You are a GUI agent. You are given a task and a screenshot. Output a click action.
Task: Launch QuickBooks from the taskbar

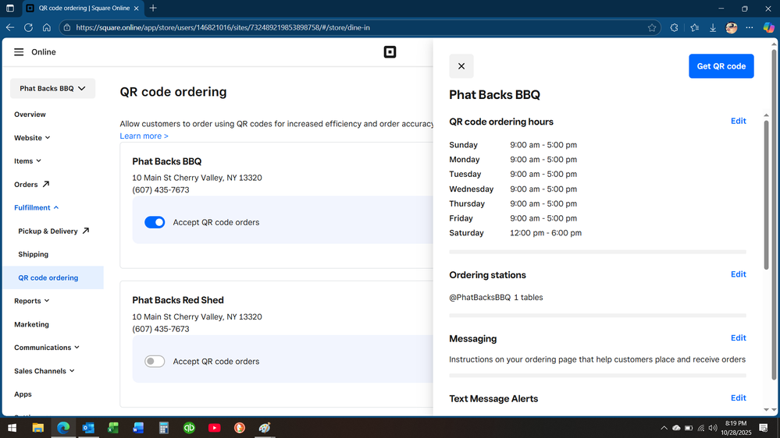click(x=189, y=428)
